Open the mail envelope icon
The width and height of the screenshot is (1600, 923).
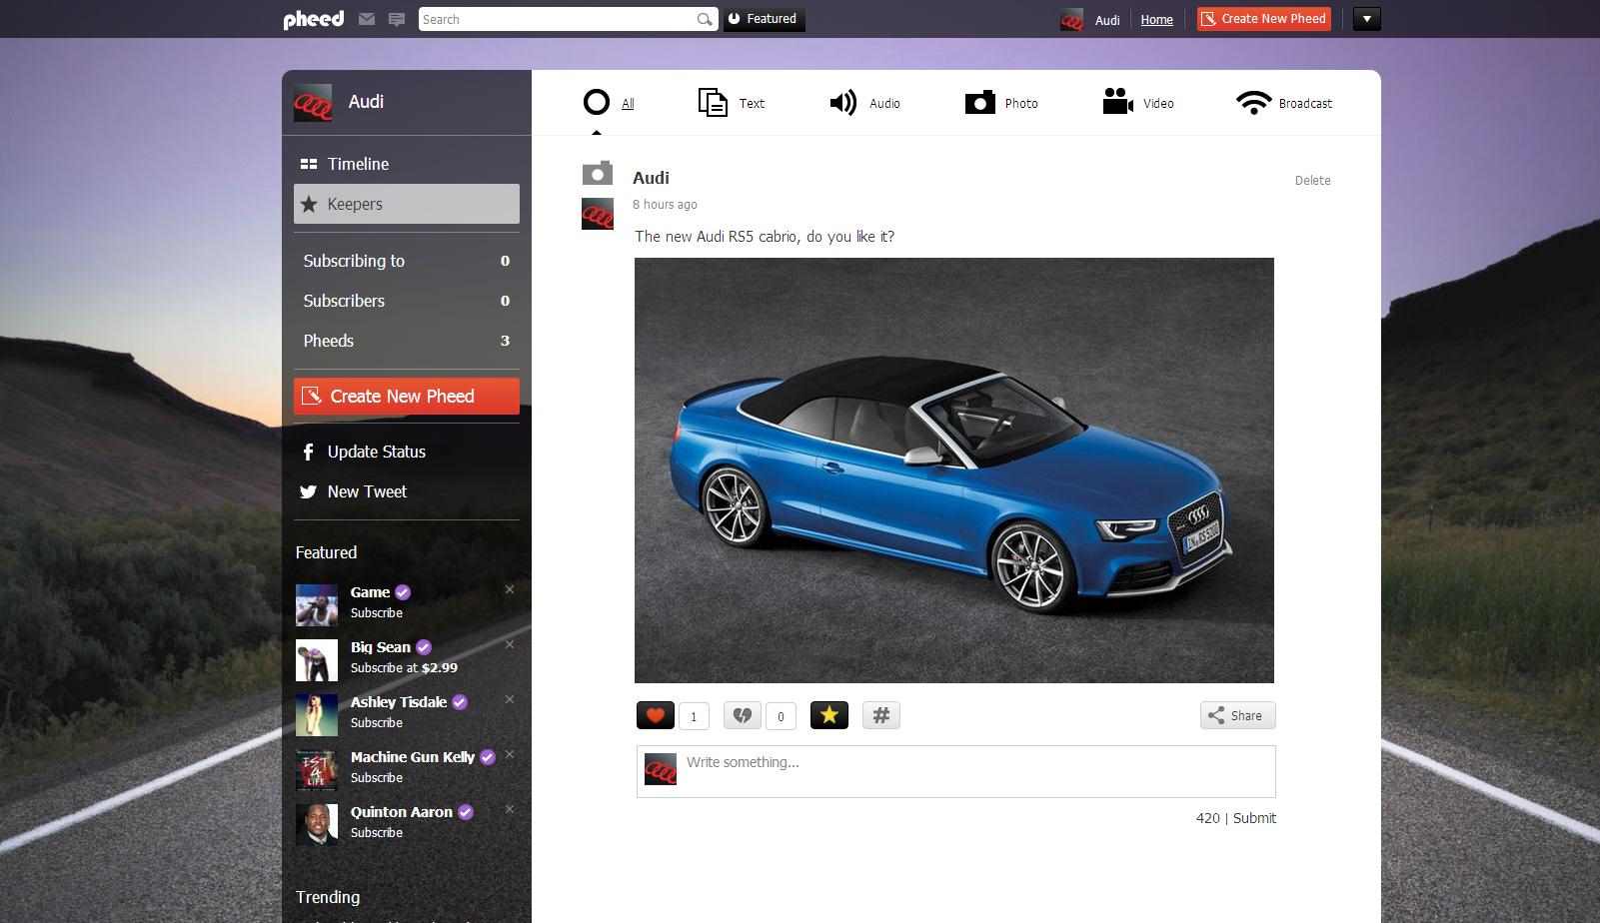coord(367,19)
